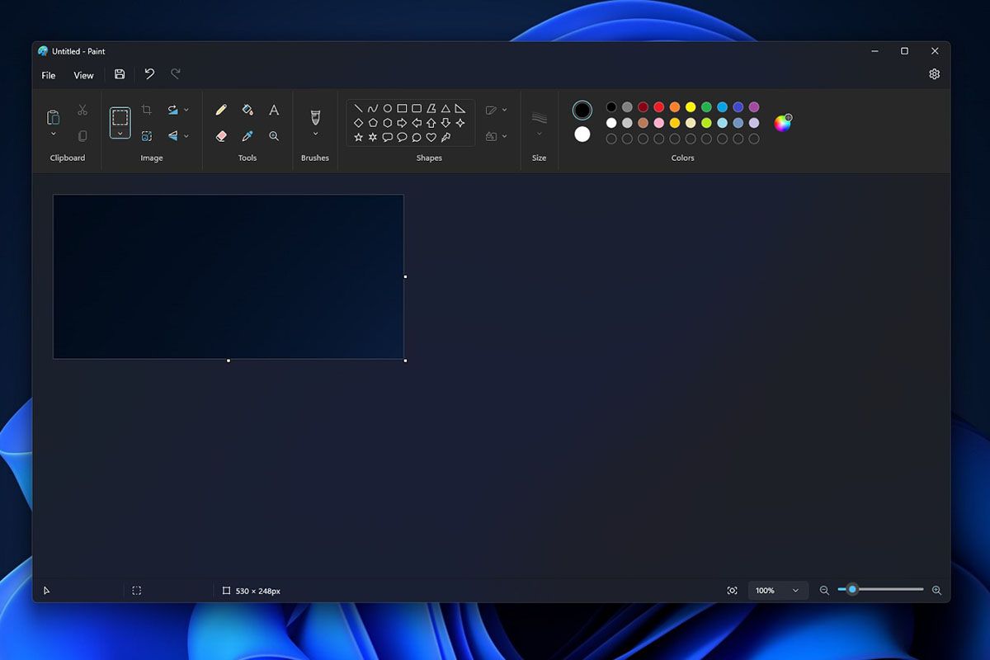Viewport: 990px width, 660px height.
Task: Select the Text tool
Action: pos(274,110)
